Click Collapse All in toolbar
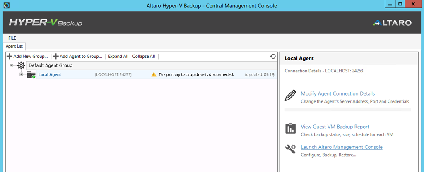 tap(144, 56)
